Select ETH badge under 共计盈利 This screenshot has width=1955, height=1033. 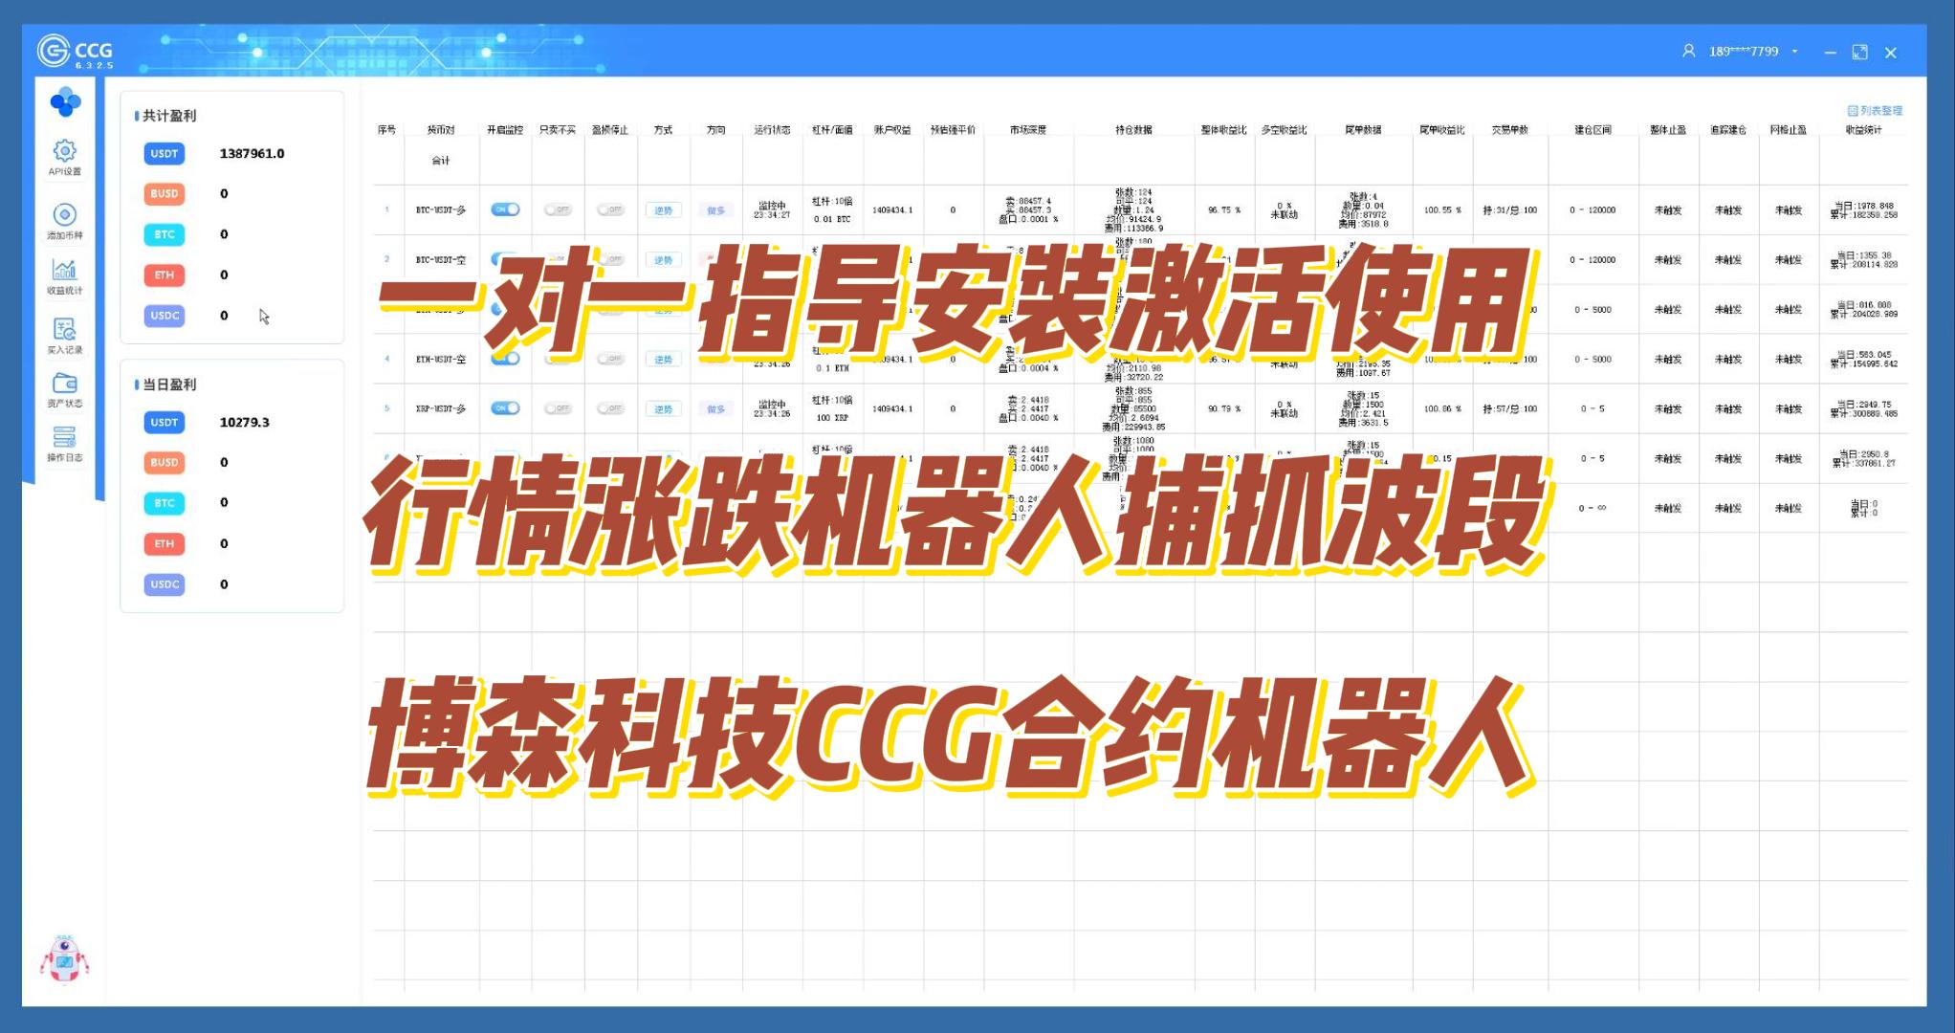click(x=164, y=275)
